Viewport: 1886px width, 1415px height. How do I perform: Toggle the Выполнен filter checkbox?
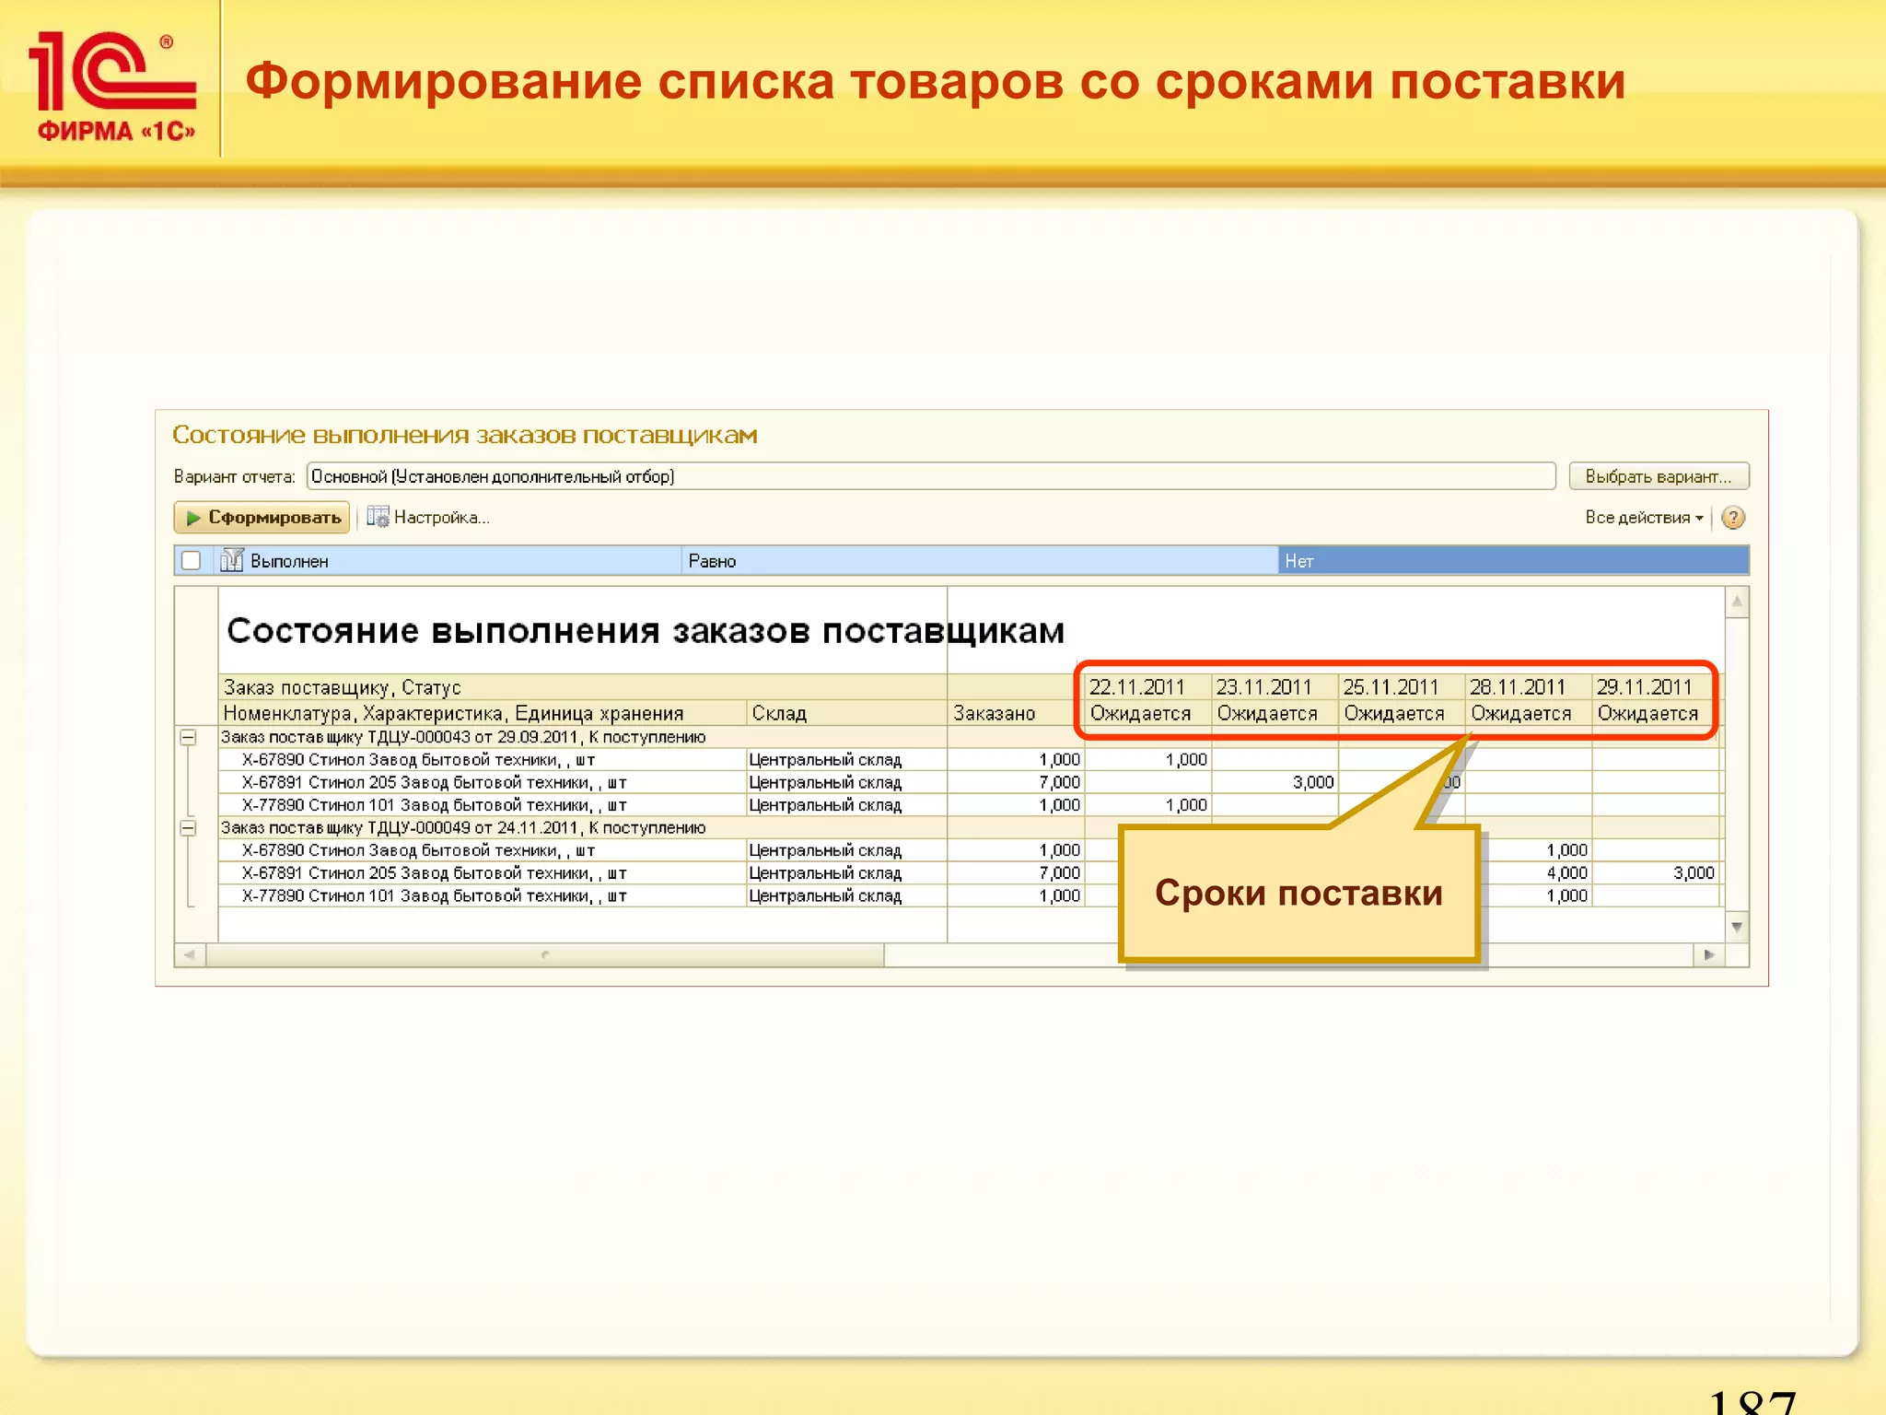[192, 560]
